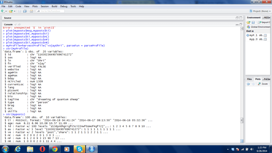Click the str(myposts) command line

pos(14,114)
